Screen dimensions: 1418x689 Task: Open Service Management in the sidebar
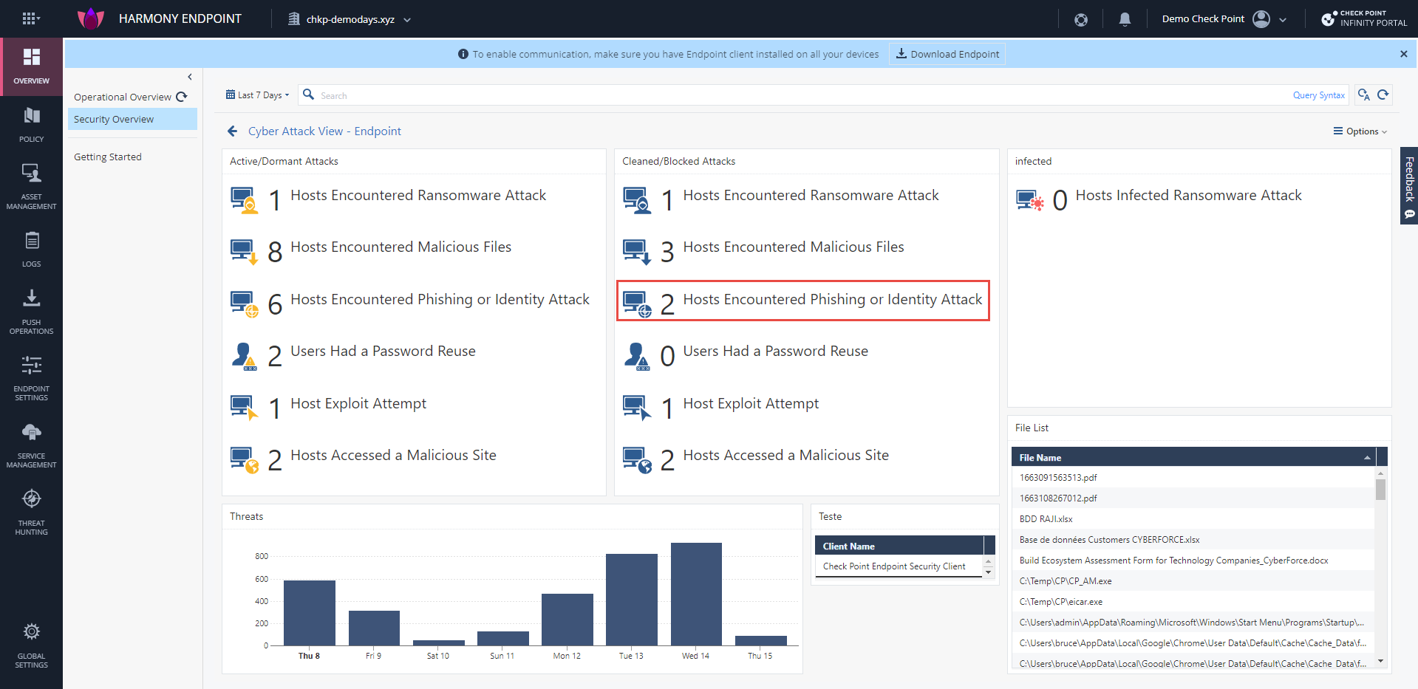[x=31, y=445]
